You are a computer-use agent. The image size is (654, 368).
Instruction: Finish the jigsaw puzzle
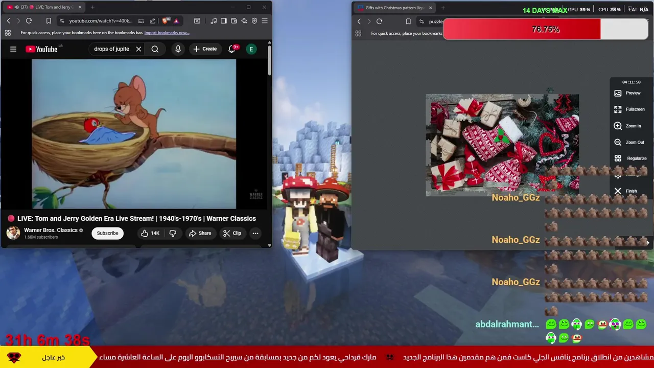(x=625, y=191)
